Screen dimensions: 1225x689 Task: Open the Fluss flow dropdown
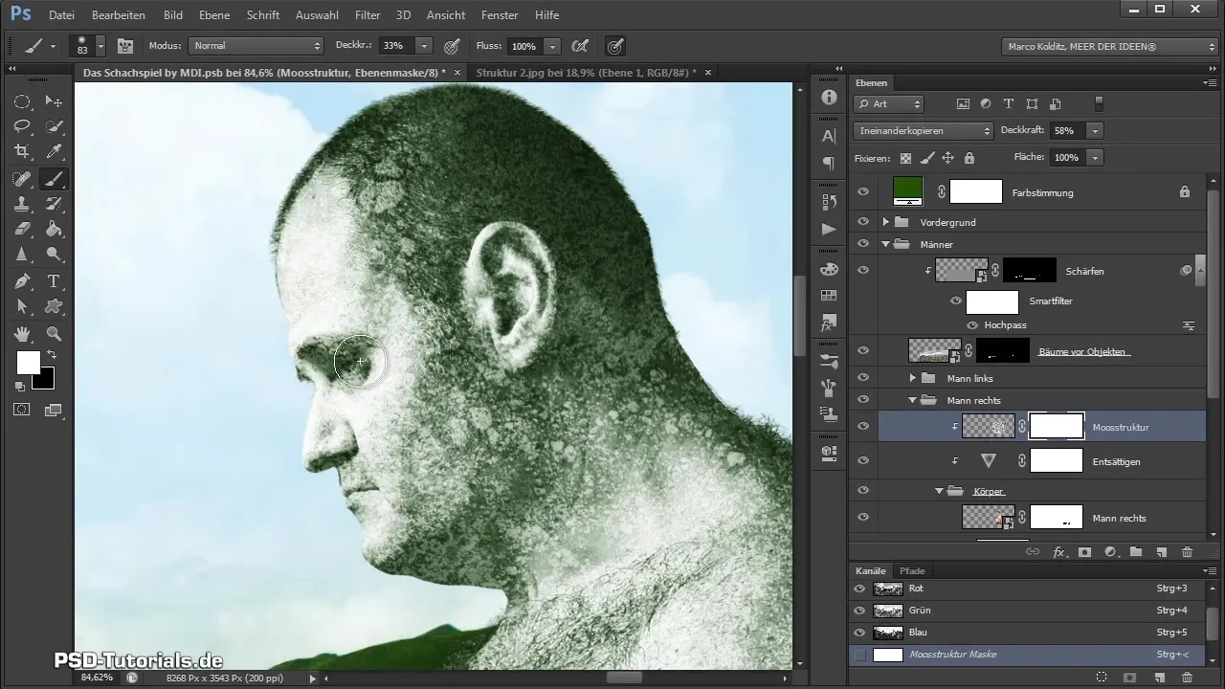tap(552, 45)
